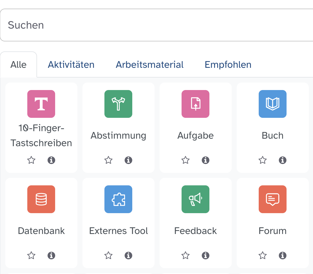The width and height of the screenshot is (313, 274).
Task: Open the info button for Aufgabe
Action: click(206, 160)
